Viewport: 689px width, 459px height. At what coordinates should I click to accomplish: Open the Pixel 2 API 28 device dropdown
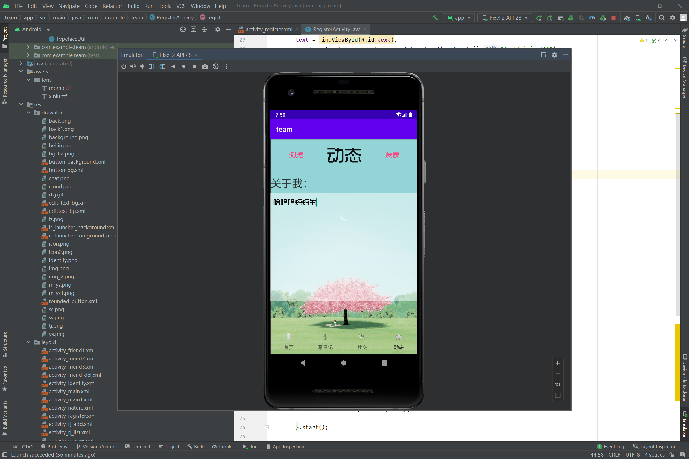505,18
